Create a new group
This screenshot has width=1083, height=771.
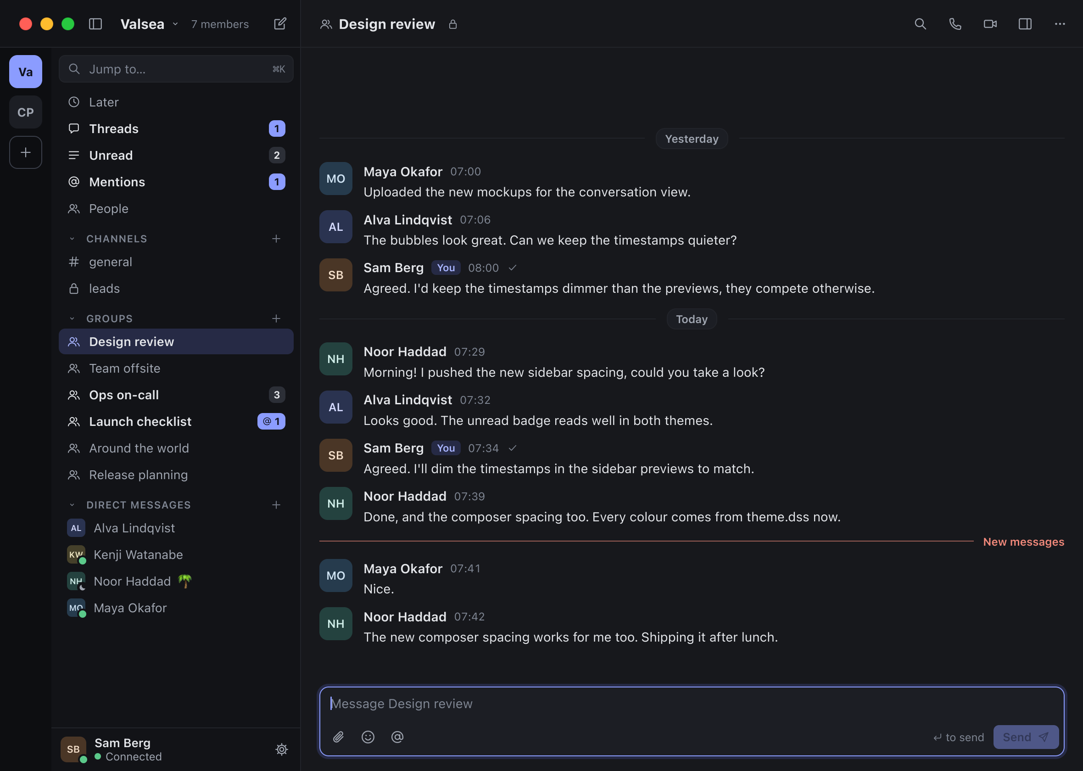(276, 318)
